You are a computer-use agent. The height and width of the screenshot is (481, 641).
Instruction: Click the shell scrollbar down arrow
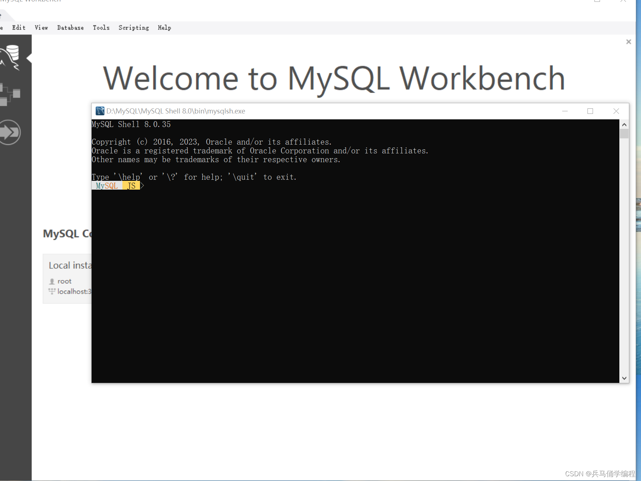(624, 378)
